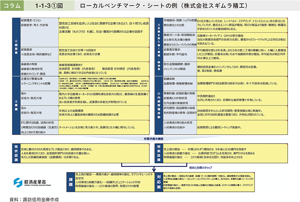Select the 承継のタイミング・関係 label
This screenshot has width=300, height=202.
[33, 74]
